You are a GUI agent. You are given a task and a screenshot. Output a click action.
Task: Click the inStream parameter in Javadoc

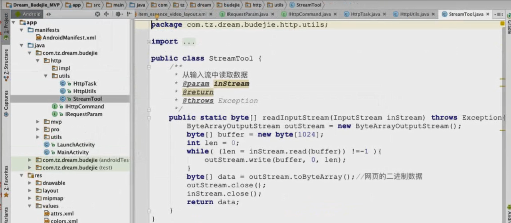click(231, 84)
